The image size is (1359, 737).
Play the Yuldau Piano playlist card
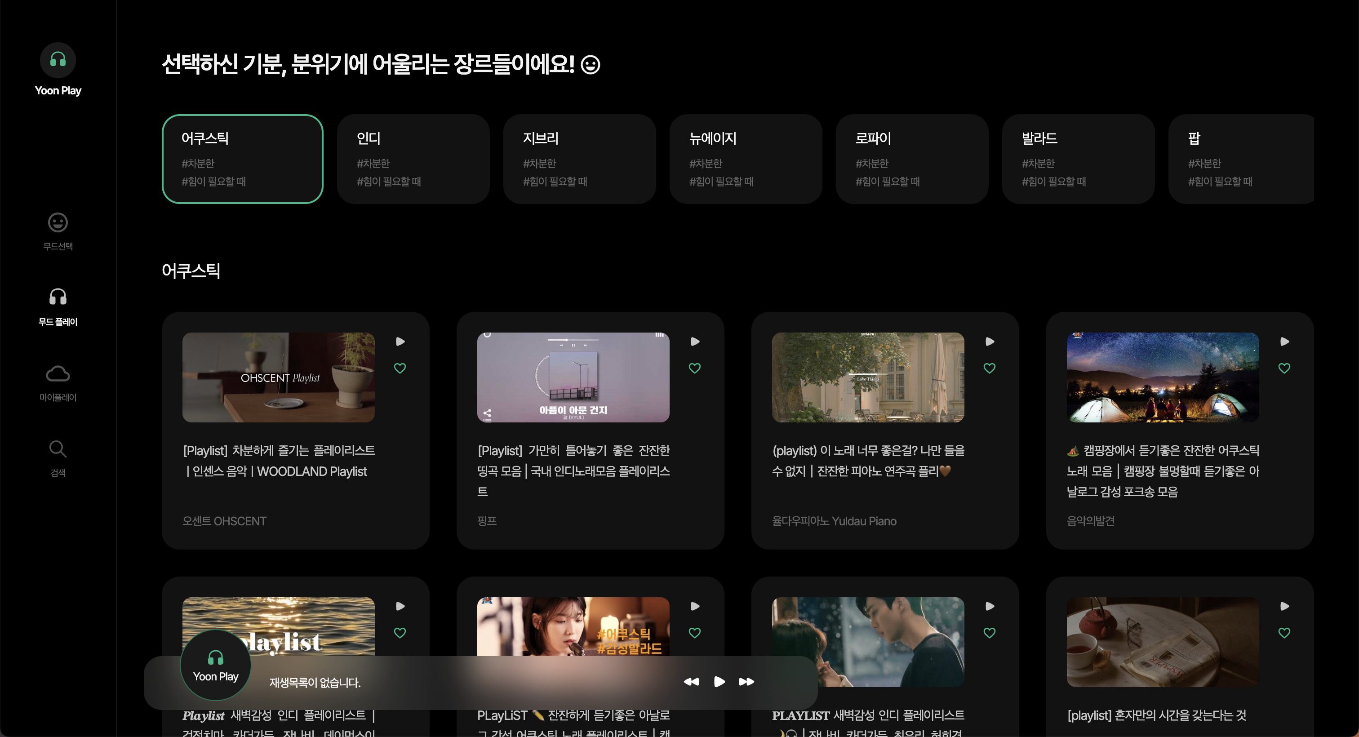(x=990, y=342)
